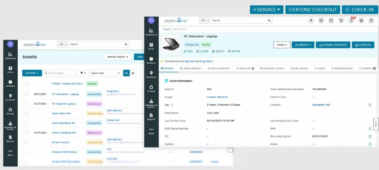Click the CLONE action for the laptop
The width and height of the screenshot is (379, 170).
click(202, 51)
